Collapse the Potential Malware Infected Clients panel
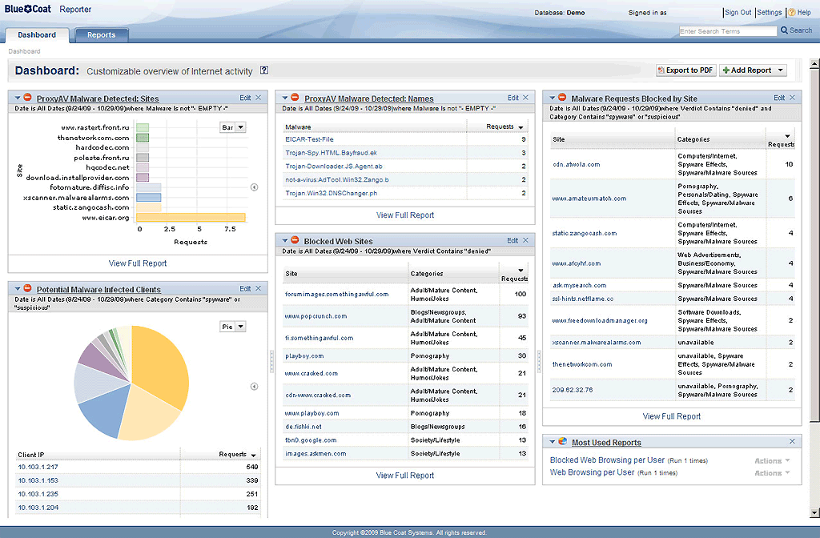The width and height of the screenshot is (820, 538). [x=18, y=289]
